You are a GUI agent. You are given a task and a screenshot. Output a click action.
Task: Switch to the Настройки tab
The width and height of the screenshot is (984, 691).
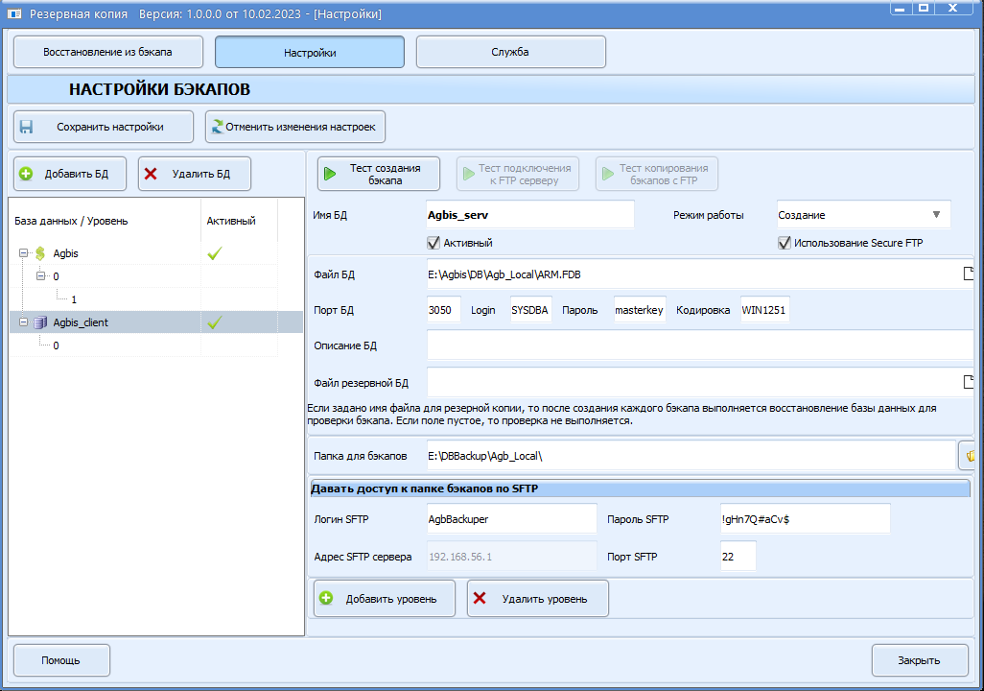coord(310,52)
